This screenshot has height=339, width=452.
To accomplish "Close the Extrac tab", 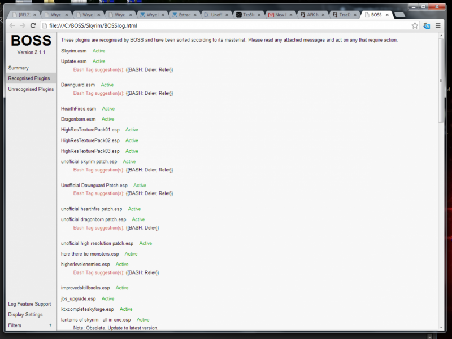I will (195, 15).
